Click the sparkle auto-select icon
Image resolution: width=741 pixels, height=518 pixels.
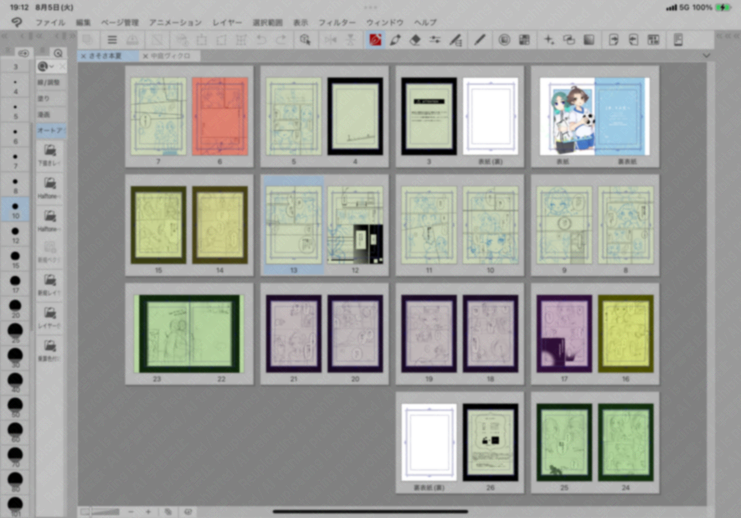pyautogui.click(x=549, y=40)
